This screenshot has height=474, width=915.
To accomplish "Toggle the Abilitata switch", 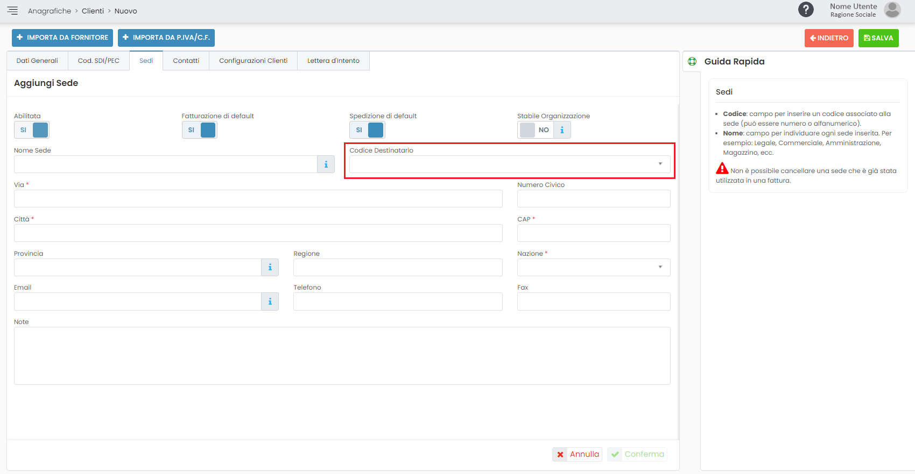I will pos(32,130).
